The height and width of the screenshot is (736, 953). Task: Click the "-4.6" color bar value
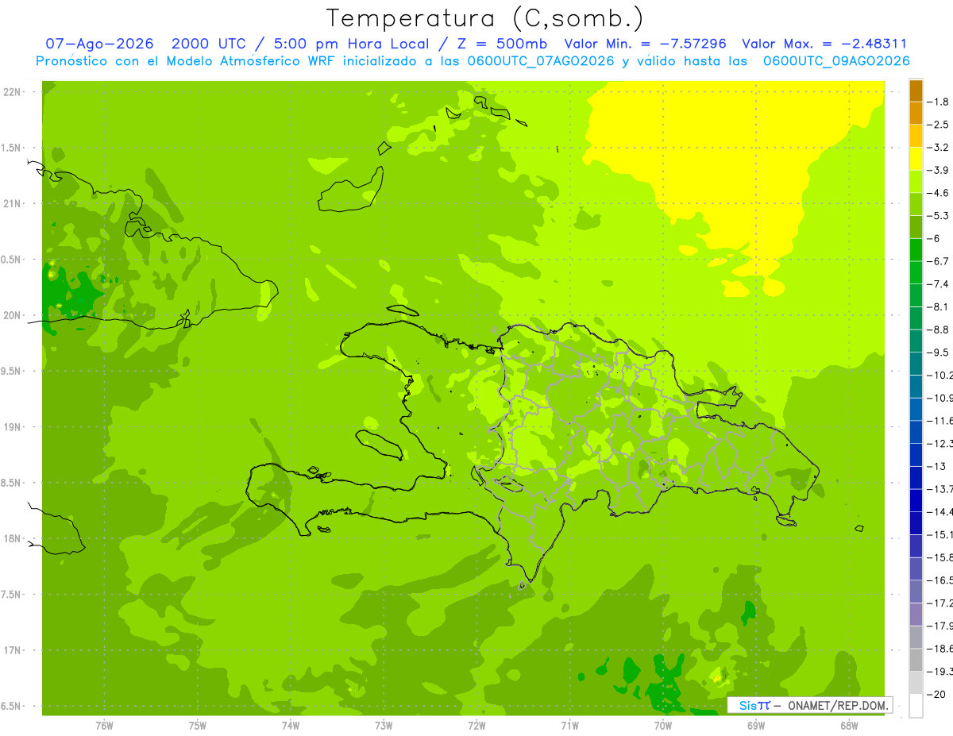937,193
